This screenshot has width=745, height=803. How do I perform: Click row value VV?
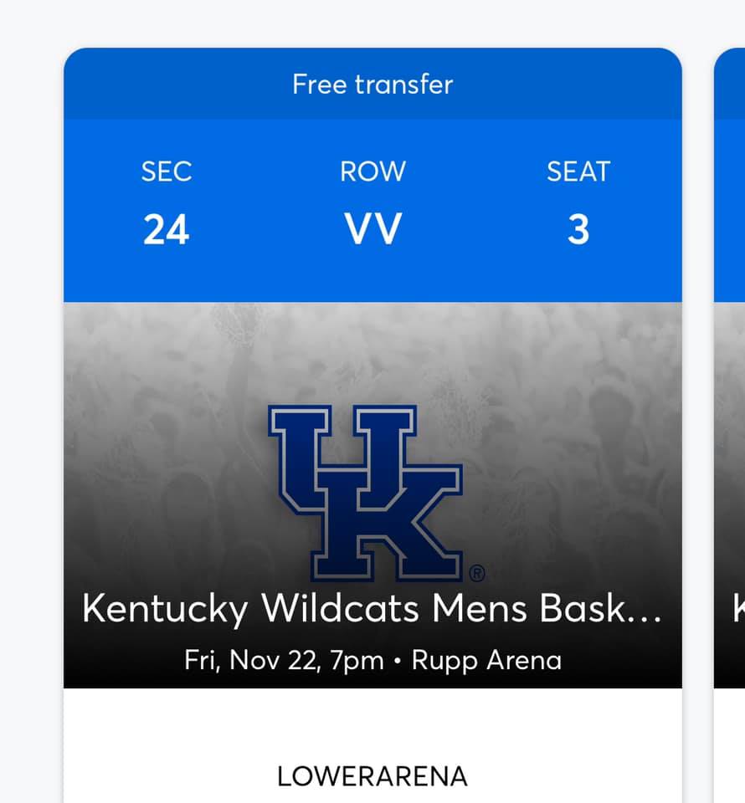(x=372, y=230)
